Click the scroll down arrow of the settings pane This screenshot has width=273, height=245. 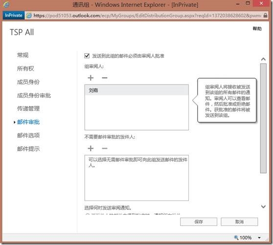[x=263, y=206]
